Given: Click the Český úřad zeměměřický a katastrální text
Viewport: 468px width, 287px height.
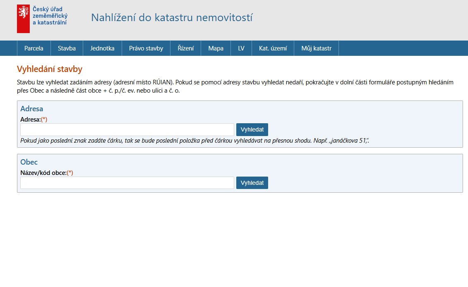Looking at the screenshot, I should [x=50, y=16].
